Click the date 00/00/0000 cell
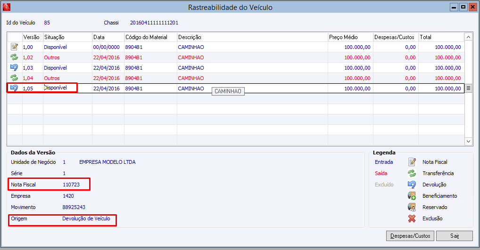Viewport: 480px width, 250px height. (108, 47)
